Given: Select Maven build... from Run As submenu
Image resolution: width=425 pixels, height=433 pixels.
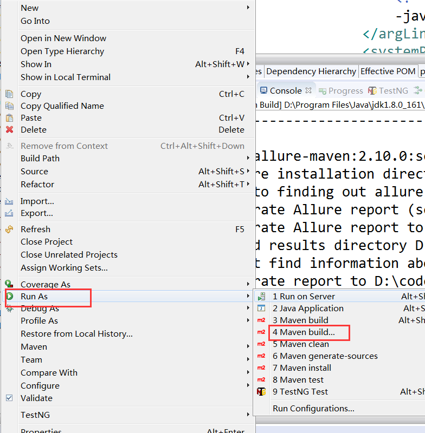Looking at the screenshot, I should pyautogui.click(x=304, y=332).
